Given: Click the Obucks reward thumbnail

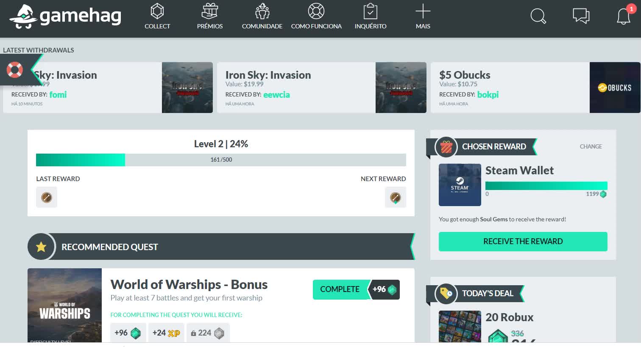Looking at the screenshot, I should (615, 88).
